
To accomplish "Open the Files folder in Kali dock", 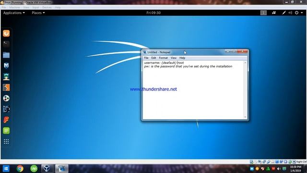I will (x=6, y=55).
